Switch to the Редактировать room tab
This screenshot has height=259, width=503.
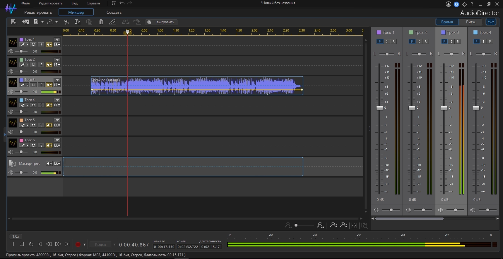click(38, 12)
